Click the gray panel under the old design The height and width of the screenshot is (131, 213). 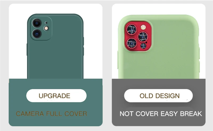159,102
